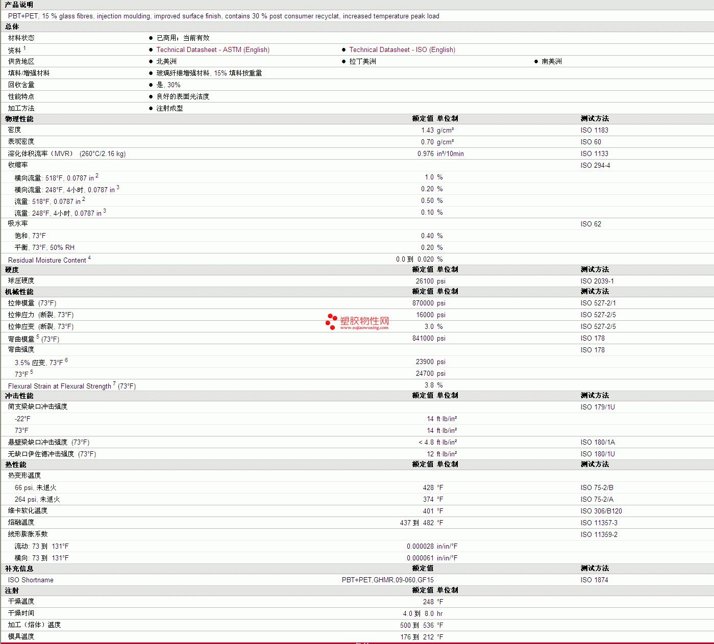Open Technical Datasheet - ISO (English) link
Image resolution: width=714 pixels, height=644 pixels.
402,49
